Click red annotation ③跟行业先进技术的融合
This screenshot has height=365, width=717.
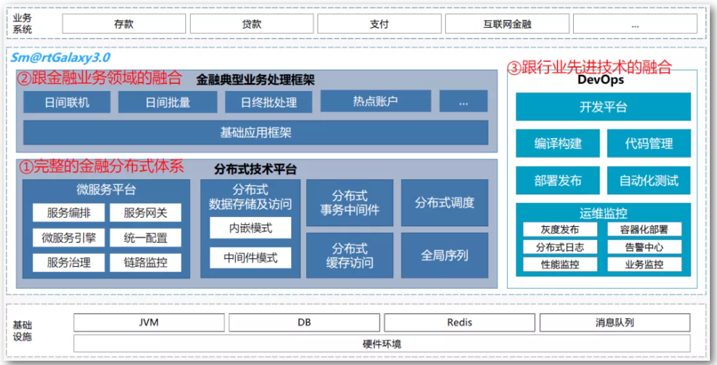[590, 67]
